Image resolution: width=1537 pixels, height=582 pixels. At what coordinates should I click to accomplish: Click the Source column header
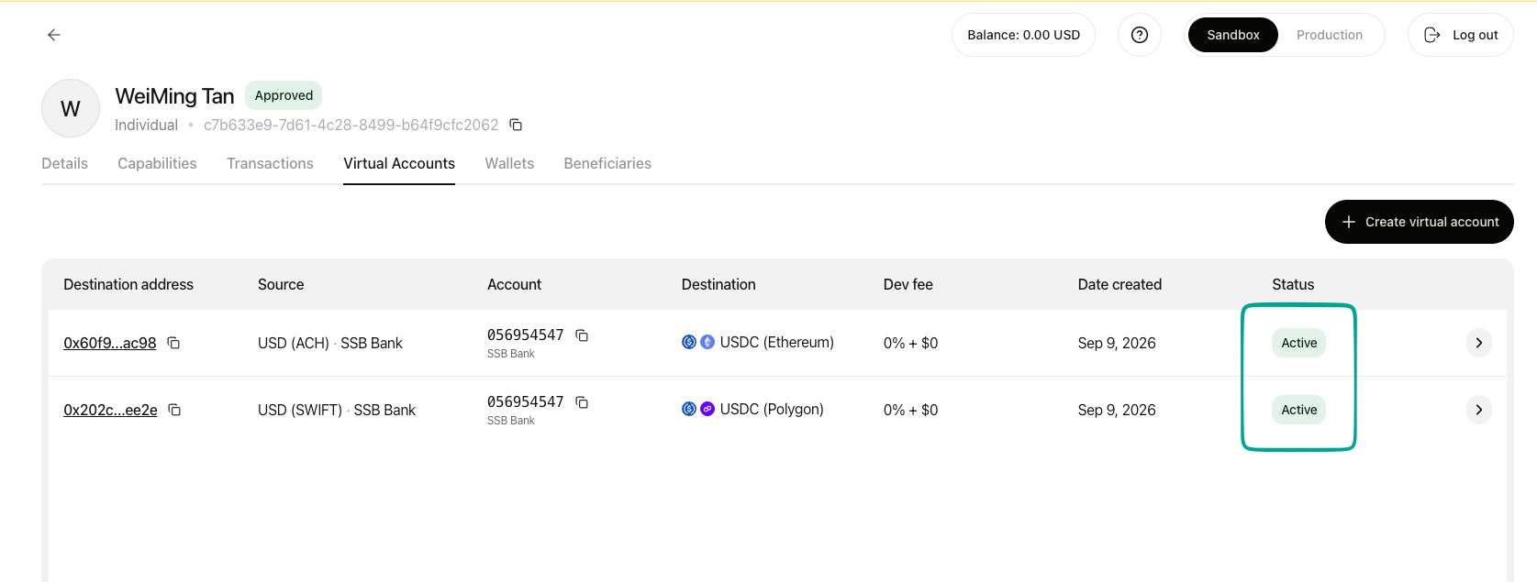point(281,284)
